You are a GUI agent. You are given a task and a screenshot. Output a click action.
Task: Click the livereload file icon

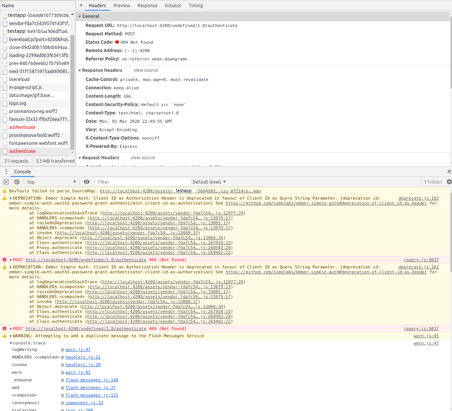[5, 79]
